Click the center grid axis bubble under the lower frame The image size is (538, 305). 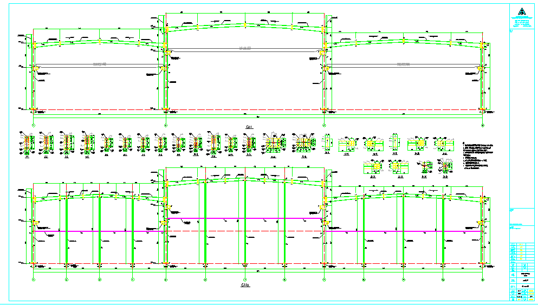click(245, 280)
